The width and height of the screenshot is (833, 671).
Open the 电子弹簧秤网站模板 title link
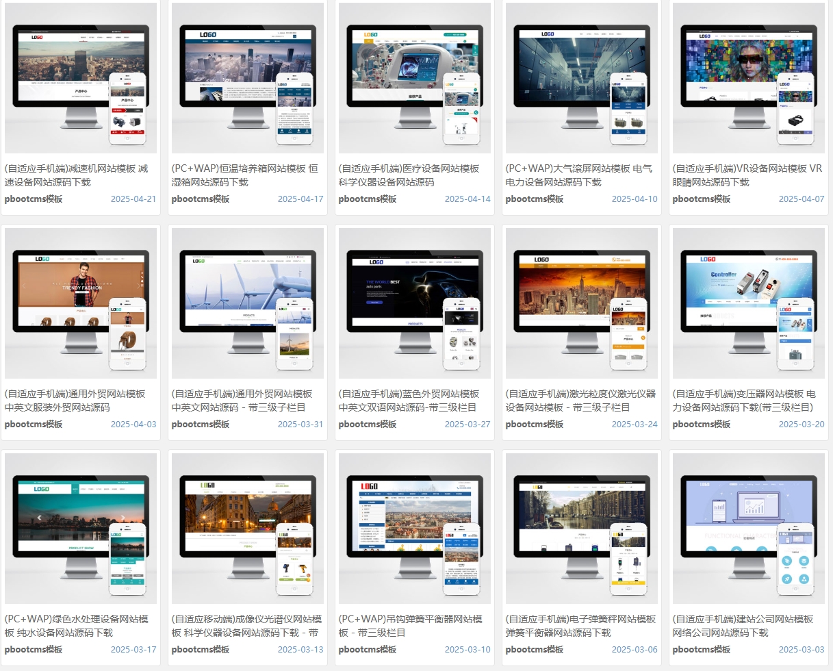tap(580, 626)
